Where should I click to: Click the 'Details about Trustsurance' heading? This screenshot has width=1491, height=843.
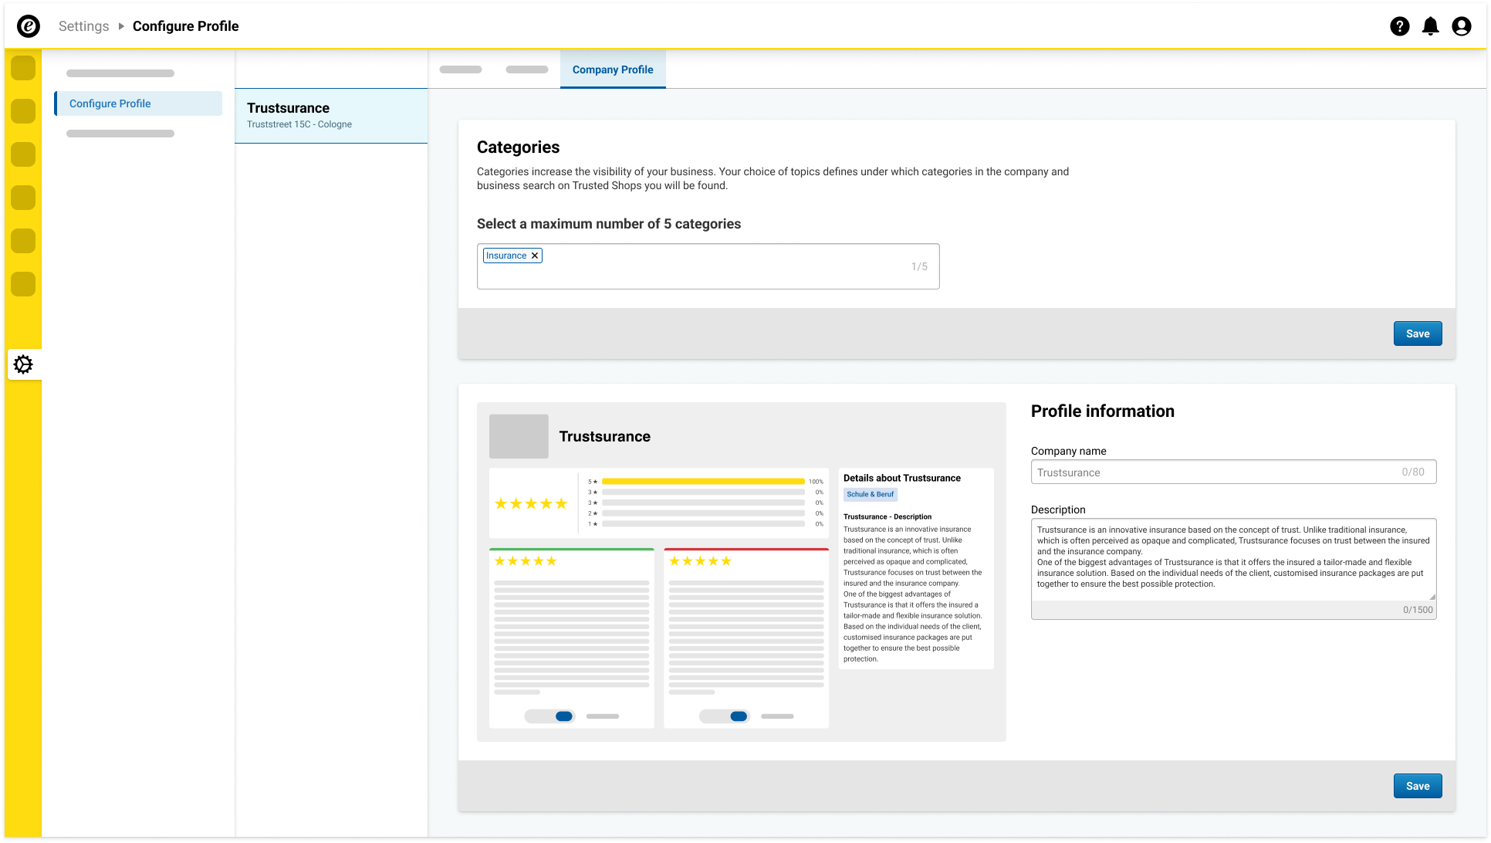(902, 479)
